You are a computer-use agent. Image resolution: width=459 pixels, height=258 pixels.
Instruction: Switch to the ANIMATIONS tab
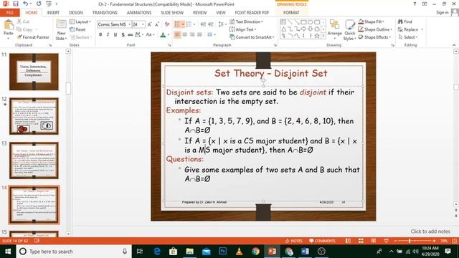pyautogui.click(x=139, y=13)
